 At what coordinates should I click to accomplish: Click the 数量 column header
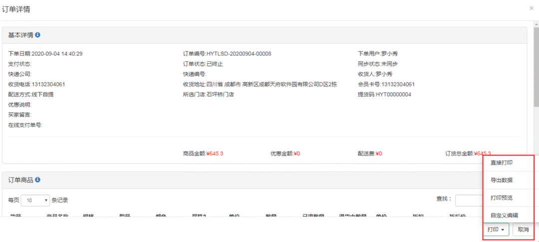click(271, 216)
